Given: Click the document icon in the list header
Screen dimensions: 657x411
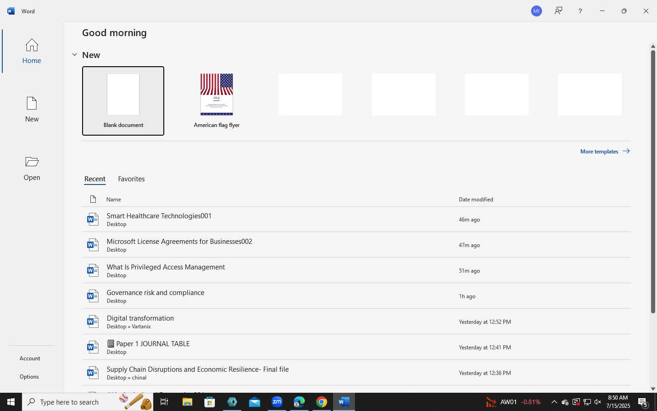Looking at the screenshot, I should [93, 199].
